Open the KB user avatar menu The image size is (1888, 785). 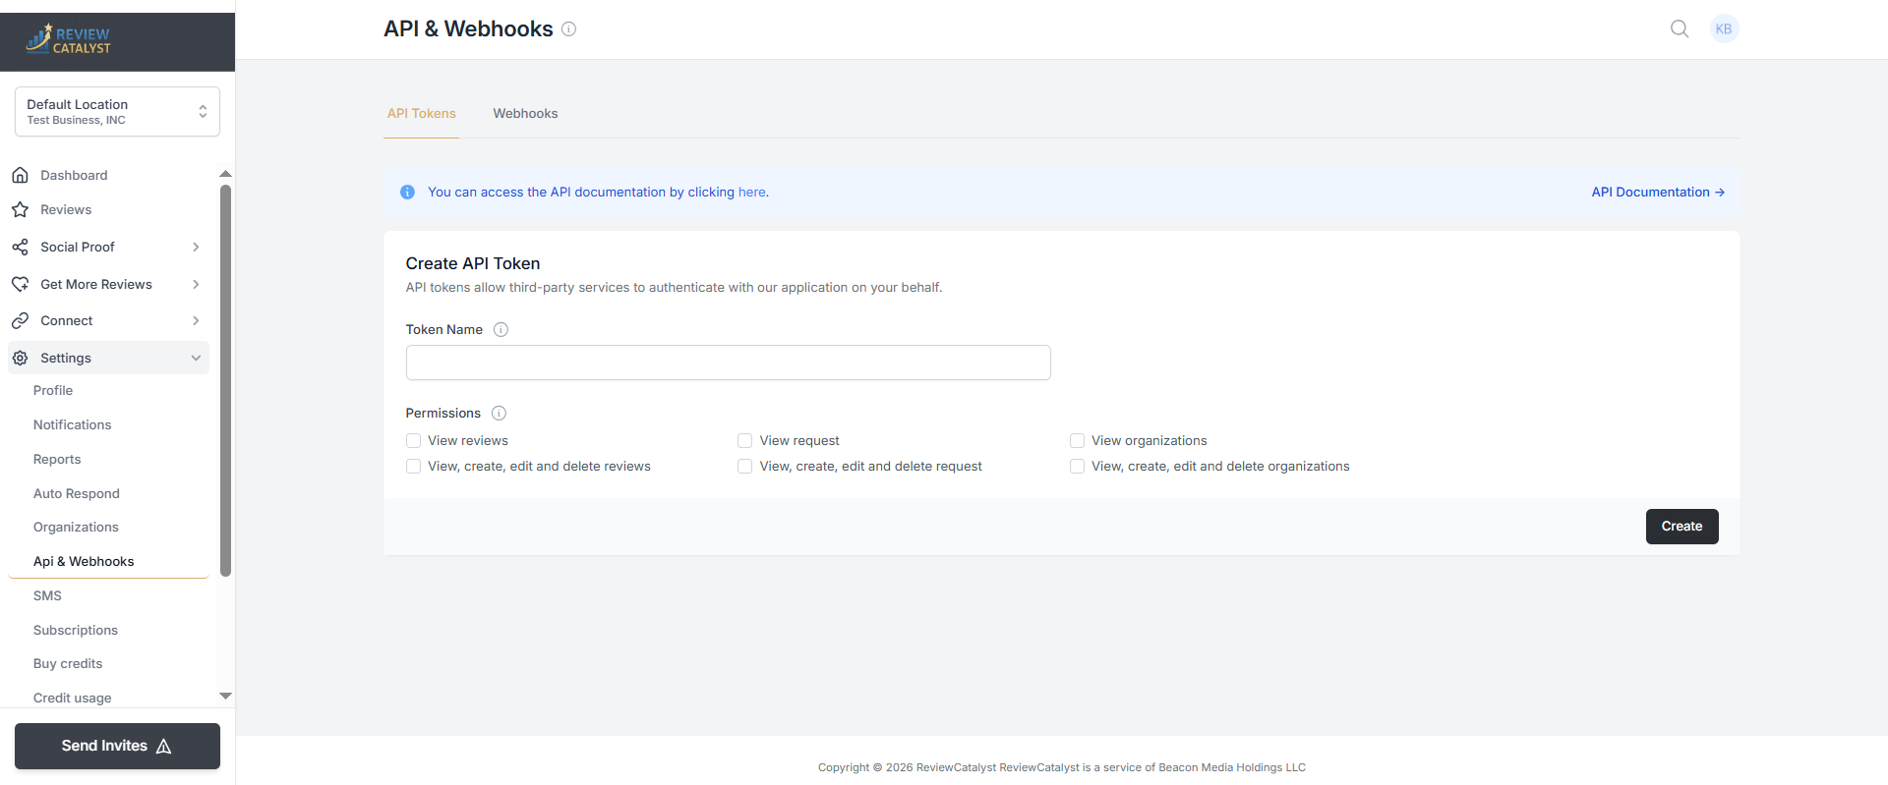pyautogui.click(x=1724, y=29)
